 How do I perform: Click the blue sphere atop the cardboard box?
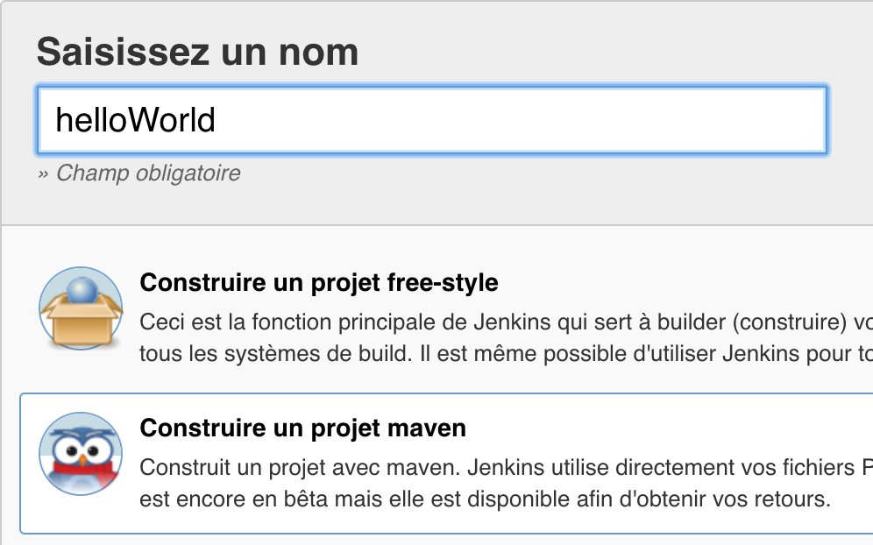pos(82,291)
